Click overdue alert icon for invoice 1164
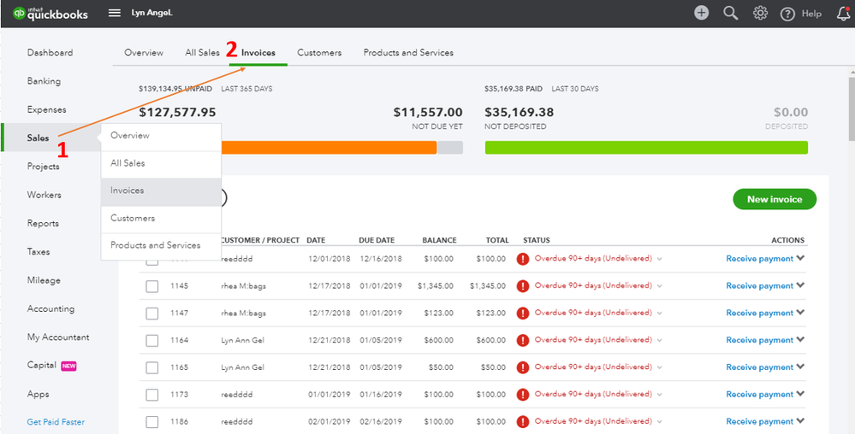This screenshot has width=855, height=434. pyautogui.click(x=523, y=340)
